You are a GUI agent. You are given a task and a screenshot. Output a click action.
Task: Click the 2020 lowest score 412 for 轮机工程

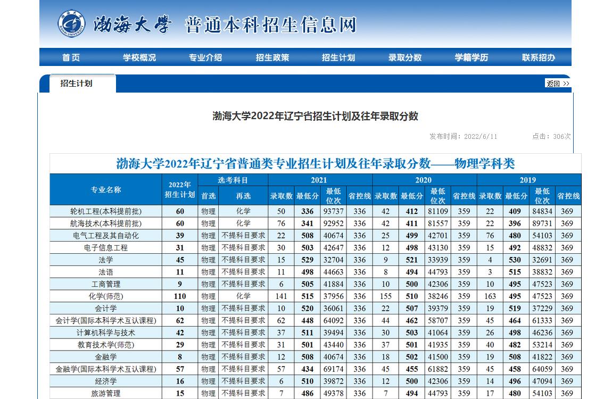pos(412,211)
